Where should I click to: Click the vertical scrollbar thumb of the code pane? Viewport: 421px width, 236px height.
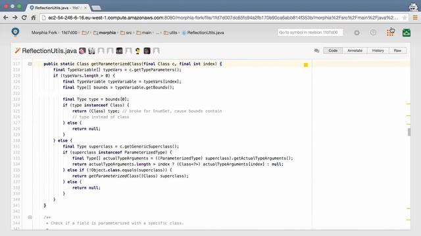click(409, 132)
